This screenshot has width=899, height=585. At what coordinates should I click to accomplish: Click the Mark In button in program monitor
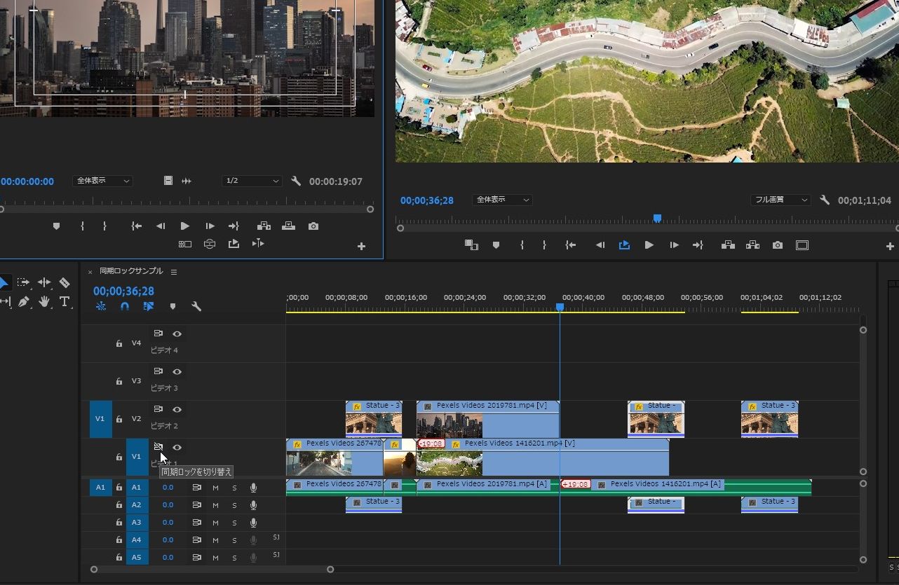pyautogui.click(x=523, y=245)
